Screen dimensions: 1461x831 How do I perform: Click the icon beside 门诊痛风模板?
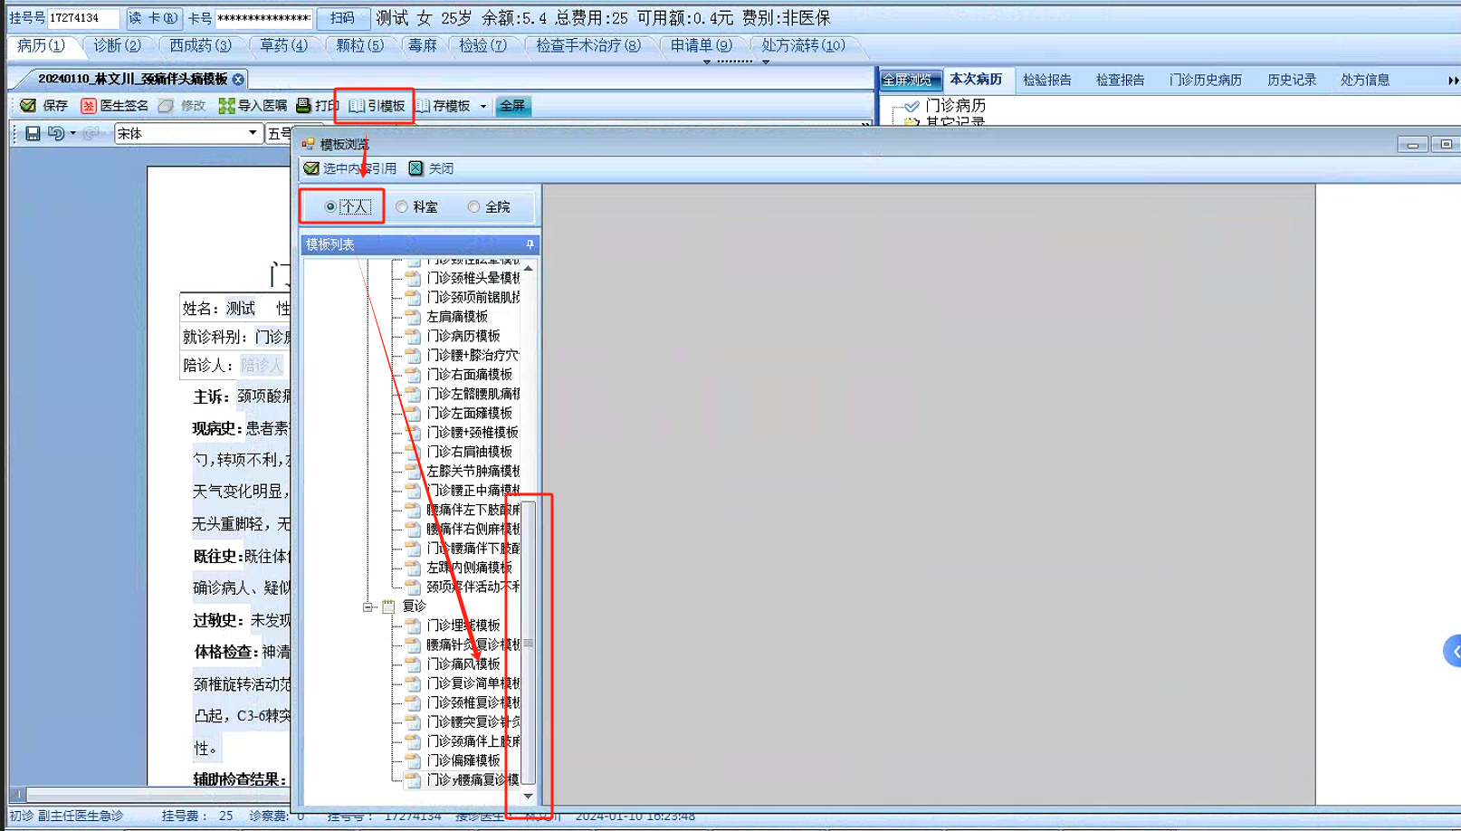[413, 664]
